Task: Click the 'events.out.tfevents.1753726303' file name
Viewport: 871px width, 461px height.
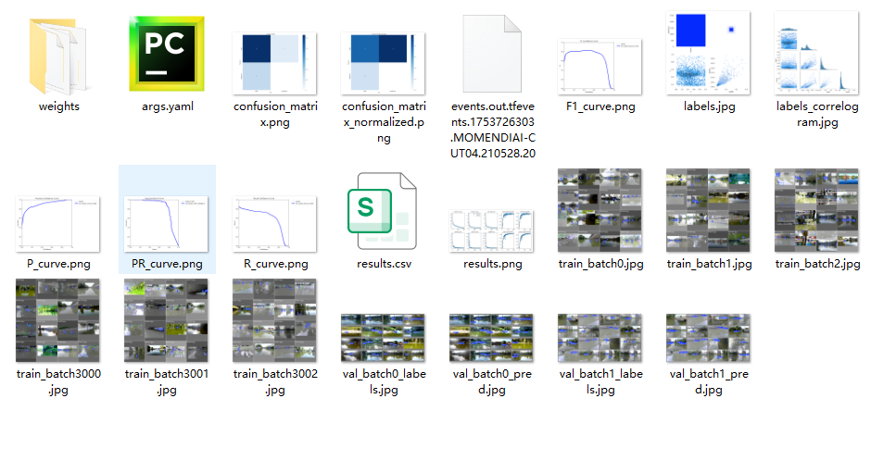Action: (493, 130)
